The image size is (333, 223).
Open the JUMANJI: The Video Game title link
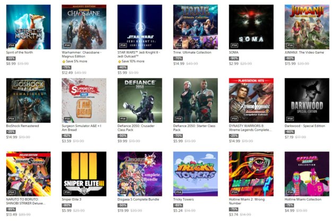coord(304,52)
